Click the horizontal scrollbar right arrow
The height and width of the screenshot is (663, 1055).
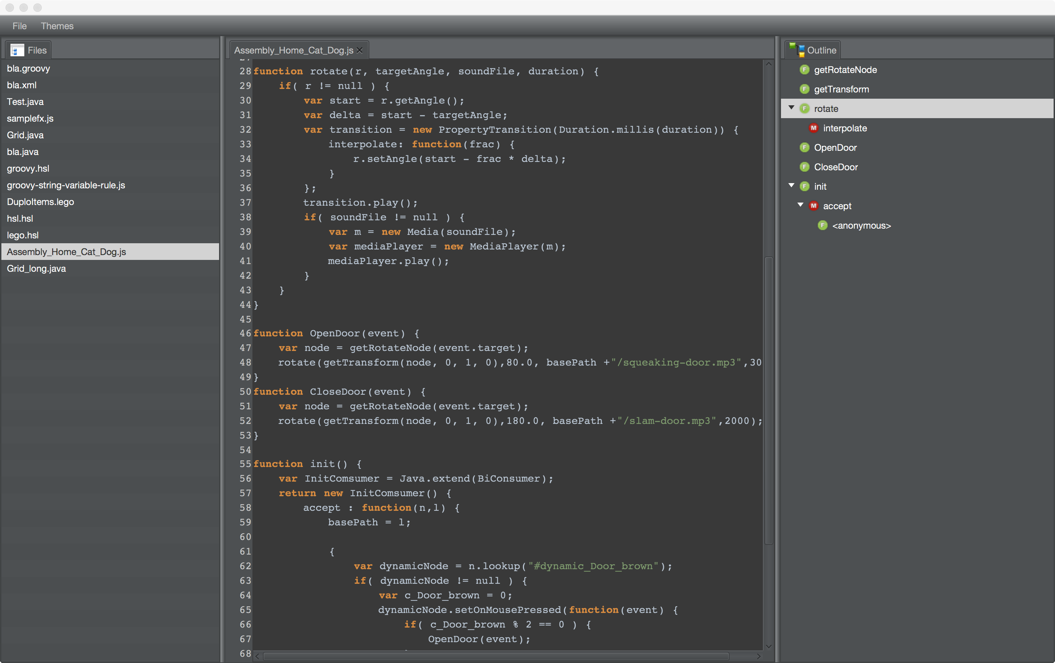point(759,656)
